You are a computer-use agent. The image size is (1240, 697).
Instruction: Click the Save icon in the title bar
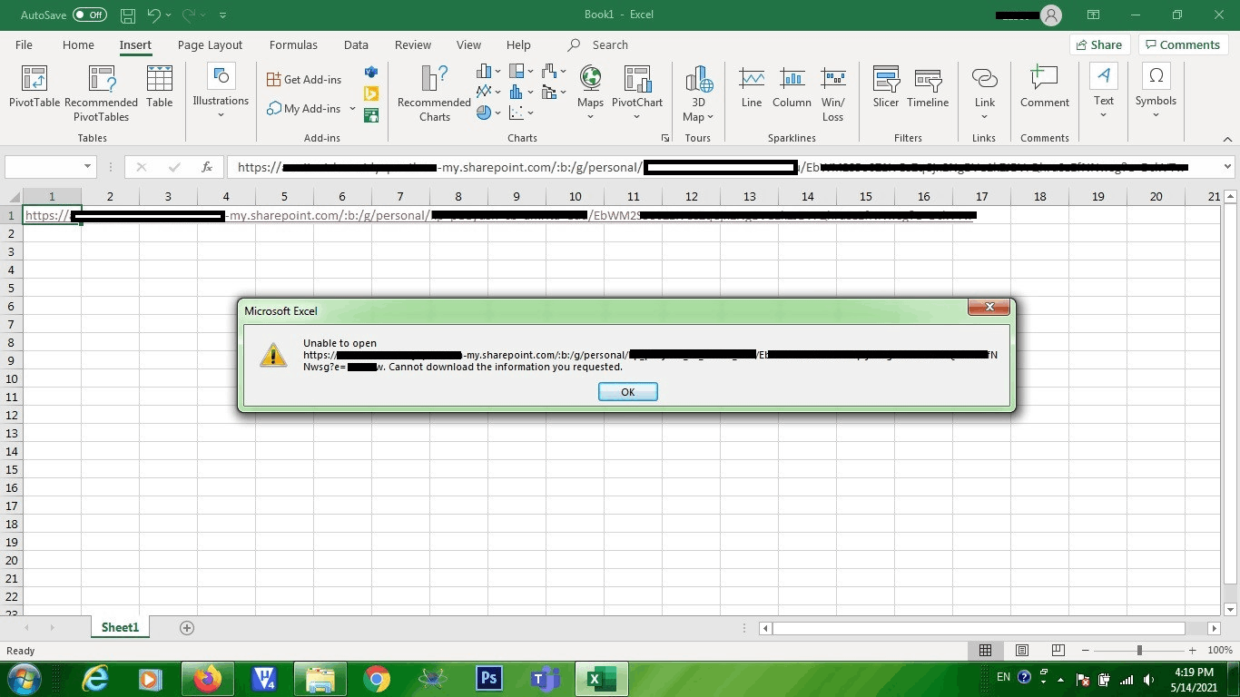coord(128,15)
